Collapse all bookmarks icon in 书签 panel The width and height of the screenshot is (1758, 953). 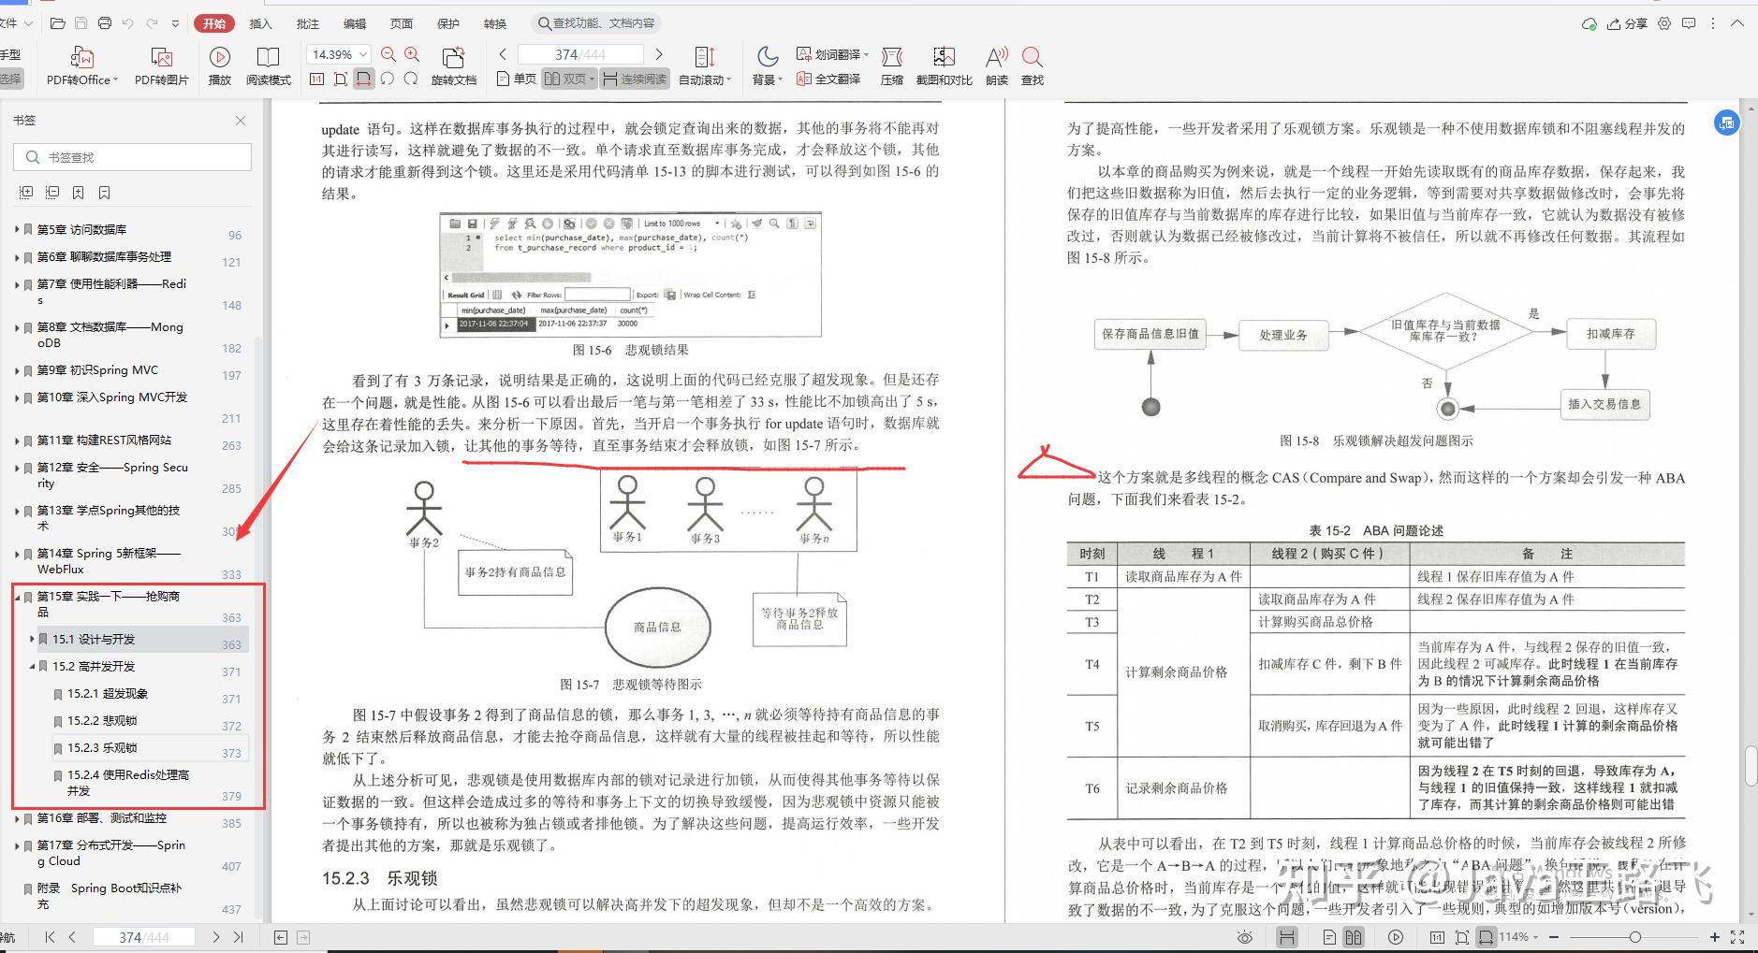click(52, 192)
